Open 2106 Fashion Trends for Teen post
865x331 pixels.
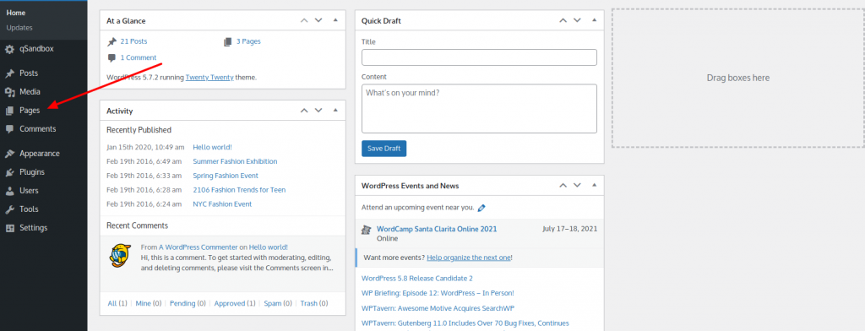coord(239,190)
